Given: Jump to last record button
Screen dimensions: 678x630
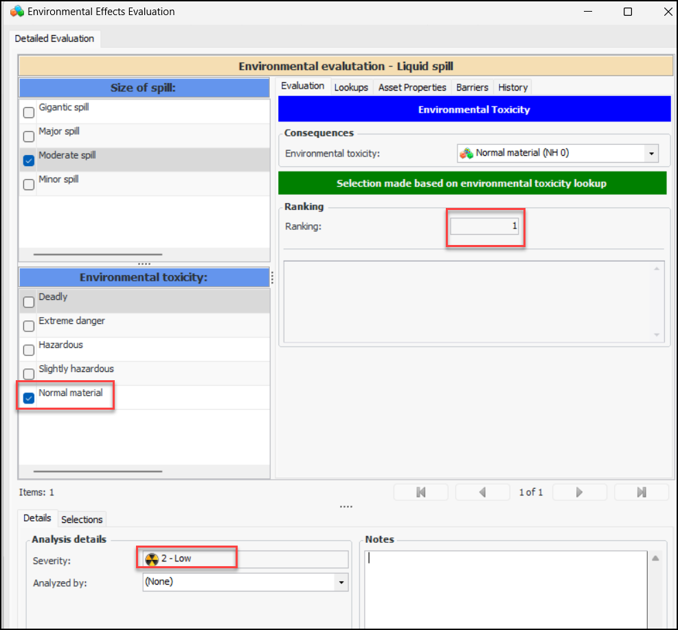Looking at the screenshot, I should point(641,492).
